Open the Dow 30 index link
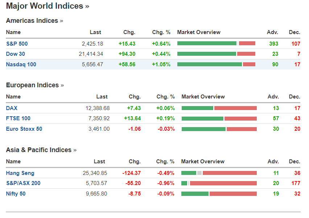Image resolution: width=309 pixels, height=218 pixels. [16, 54]
